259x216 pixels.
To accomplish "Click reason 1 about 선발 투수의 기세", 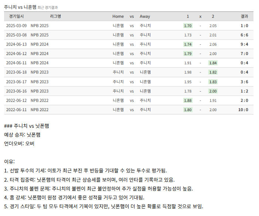I will click(x=85, y=171).
